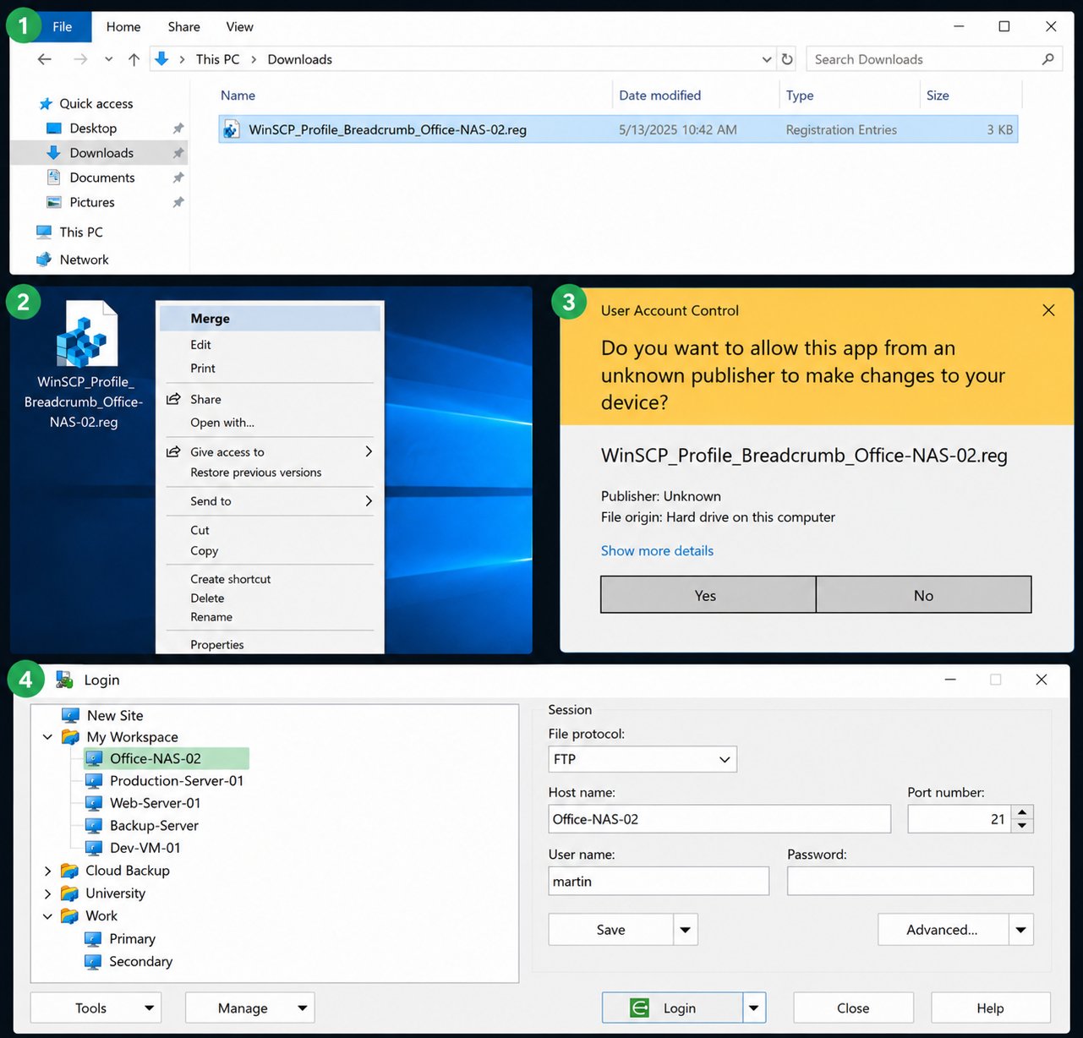Increase the port number with up stepper
Image resolution: width=1083 pixels, height=1038 pixels.
[1023, 812]
